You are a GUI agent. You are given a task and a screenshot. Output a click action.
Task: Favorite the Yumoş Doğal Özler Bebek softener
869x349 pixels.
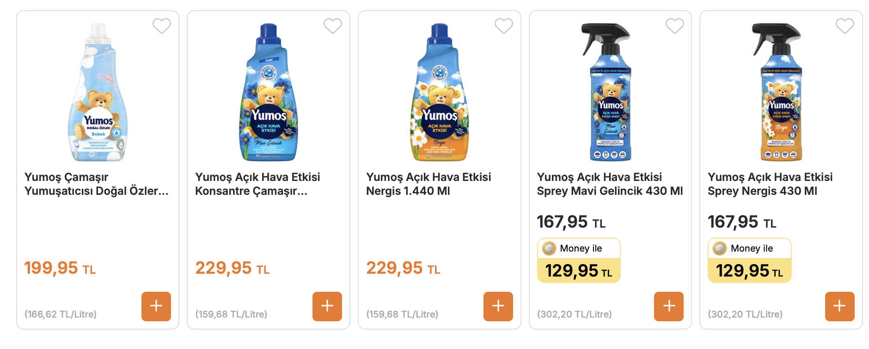(162, 26)
